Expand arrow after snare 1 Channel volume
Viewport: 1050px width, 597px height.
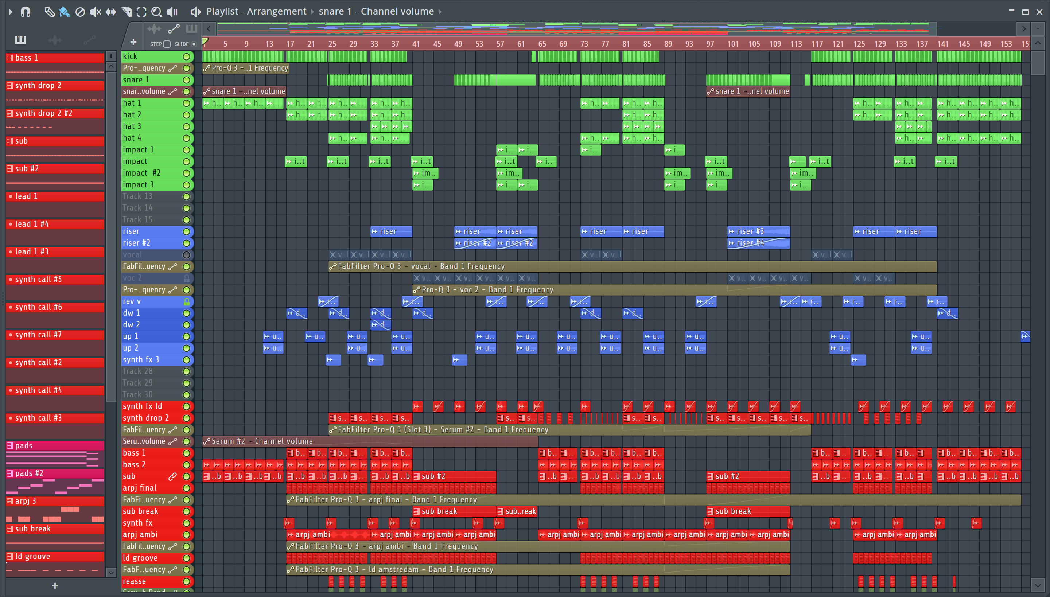tap(440, 12)
